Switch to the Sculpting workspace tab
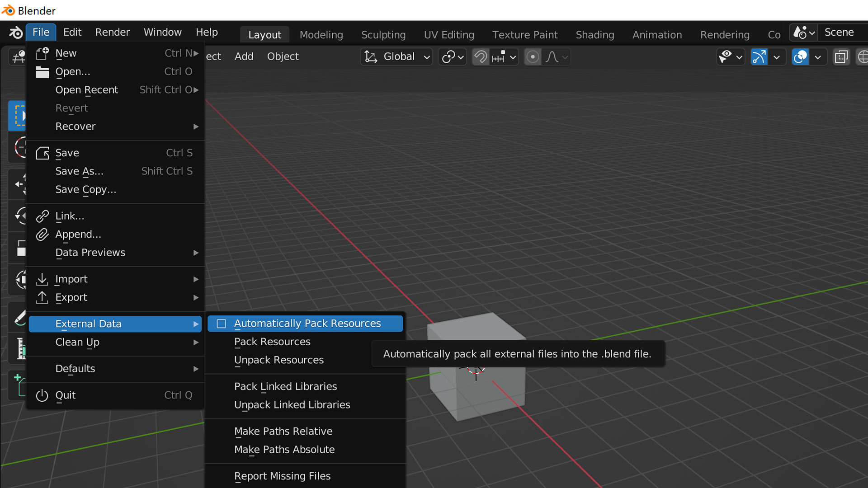The image size is (868, 488). point(383,35)
